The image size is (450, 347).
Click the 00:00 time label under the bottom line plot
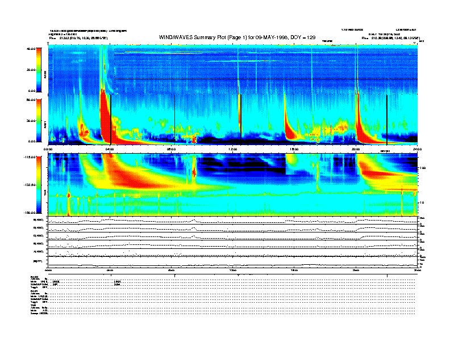(48, 270)
